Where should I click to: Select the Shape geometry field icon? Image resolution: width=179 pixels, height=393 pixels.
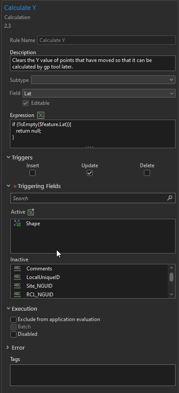(x=17, y=223)
